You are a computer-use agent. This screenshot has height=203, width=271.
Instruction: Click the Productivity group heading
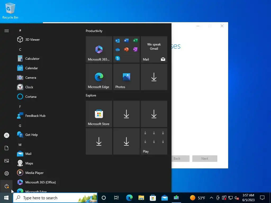94,31
